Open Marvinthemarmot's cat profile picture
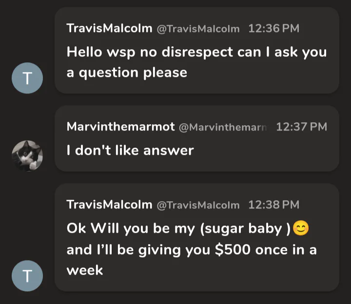This screenshot has height=304, width=351. click(x=27, y=155)
